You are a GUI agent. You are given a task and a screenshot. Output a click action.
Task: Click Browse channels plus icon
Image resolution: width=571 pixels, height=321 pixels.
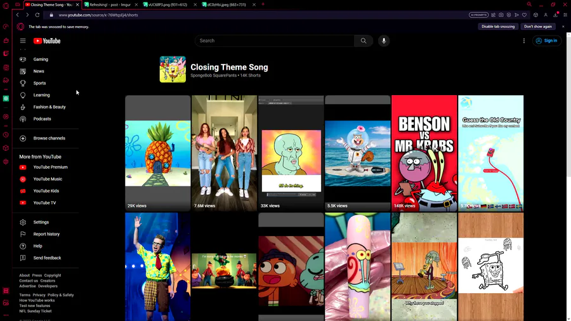pyautogui.click(x=23, y=138)
